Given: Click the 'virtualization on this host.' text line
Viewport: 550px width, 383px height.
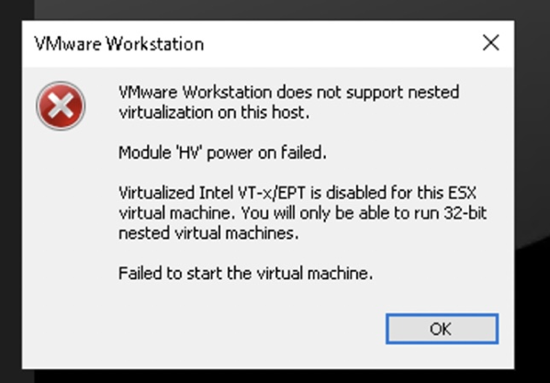Looking at the screenshot, I should pyautogui.click(x=214, y=113).
